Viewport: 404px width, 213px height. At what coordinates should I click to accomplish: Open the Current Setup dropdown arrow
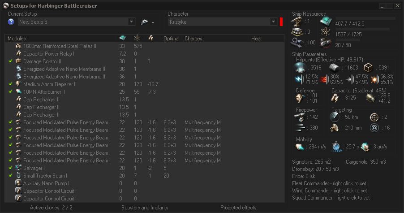tap(131, 22)
